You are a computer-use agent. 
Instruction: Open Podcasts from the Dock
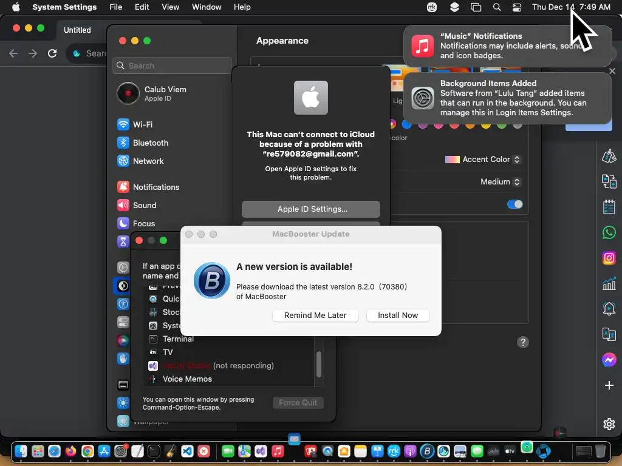410,451
